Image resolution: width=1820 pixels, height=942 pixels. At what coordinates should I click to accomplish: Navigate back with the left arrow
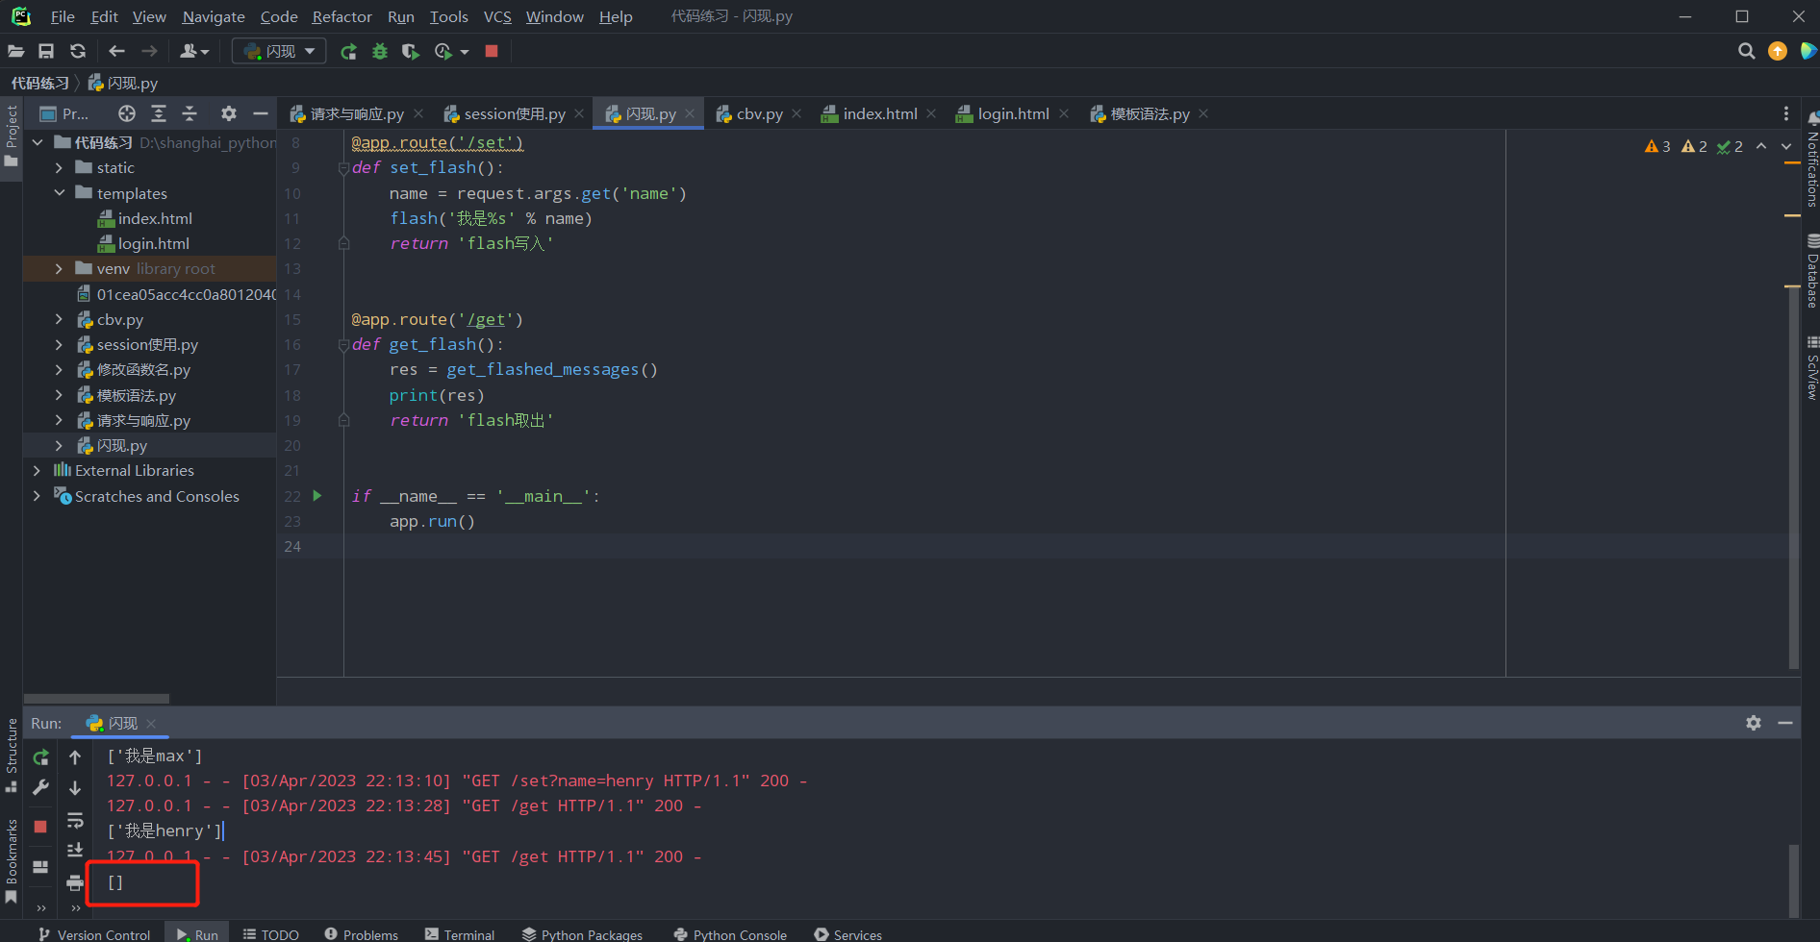pos(116,51)
